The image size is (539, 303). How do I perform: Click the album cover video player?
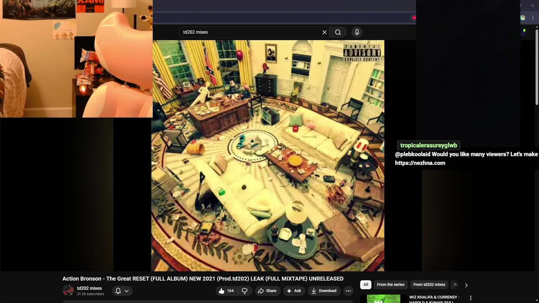268,156
